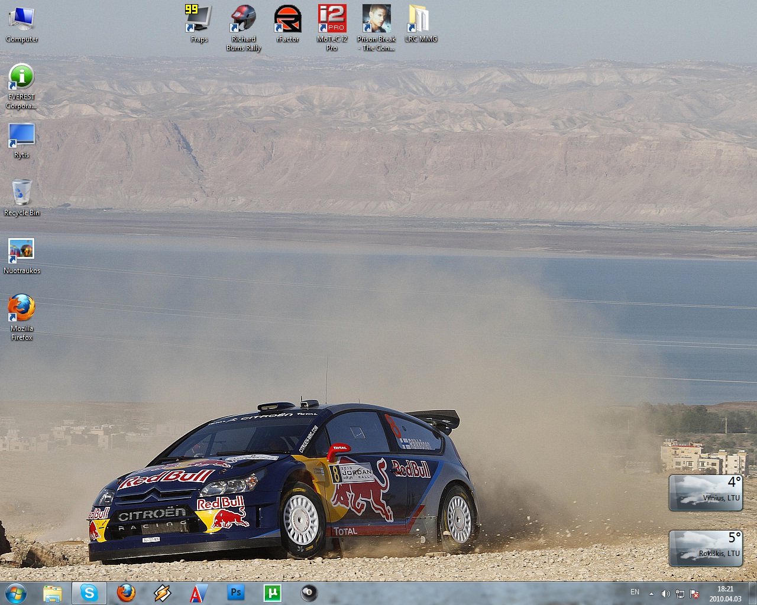Open the Action Center flag icon
This screenshot has width=757, height=605.
(x=695, y=594)
